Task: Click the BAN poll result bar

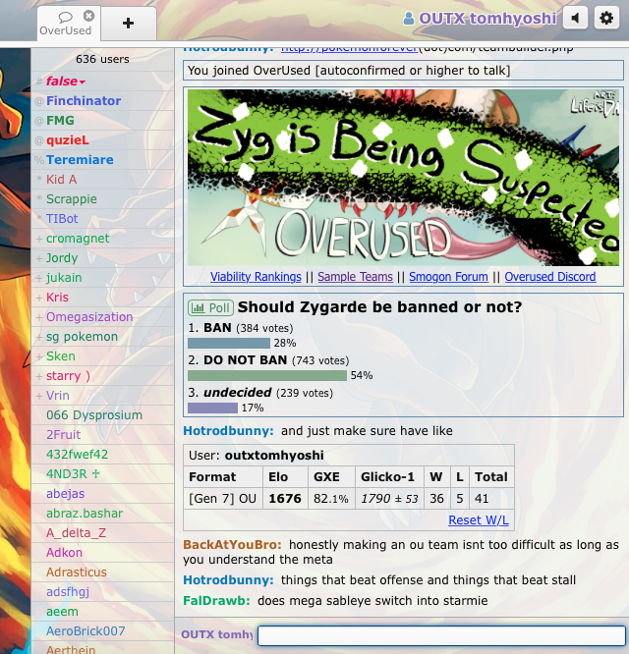Action: pyautogui.click(x=229, y=343)
